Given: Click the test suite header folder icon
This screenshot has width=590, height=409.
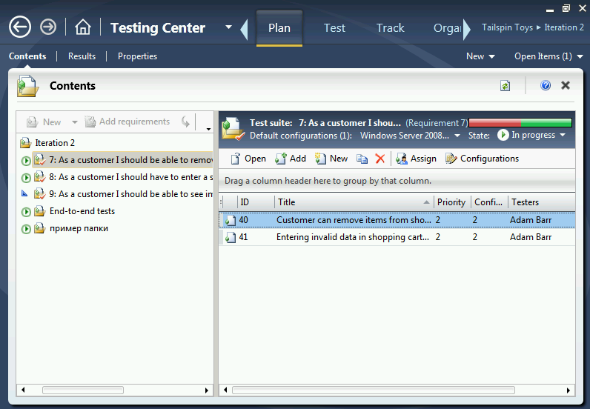Looking at the screenshot, I should pos(233,129).
